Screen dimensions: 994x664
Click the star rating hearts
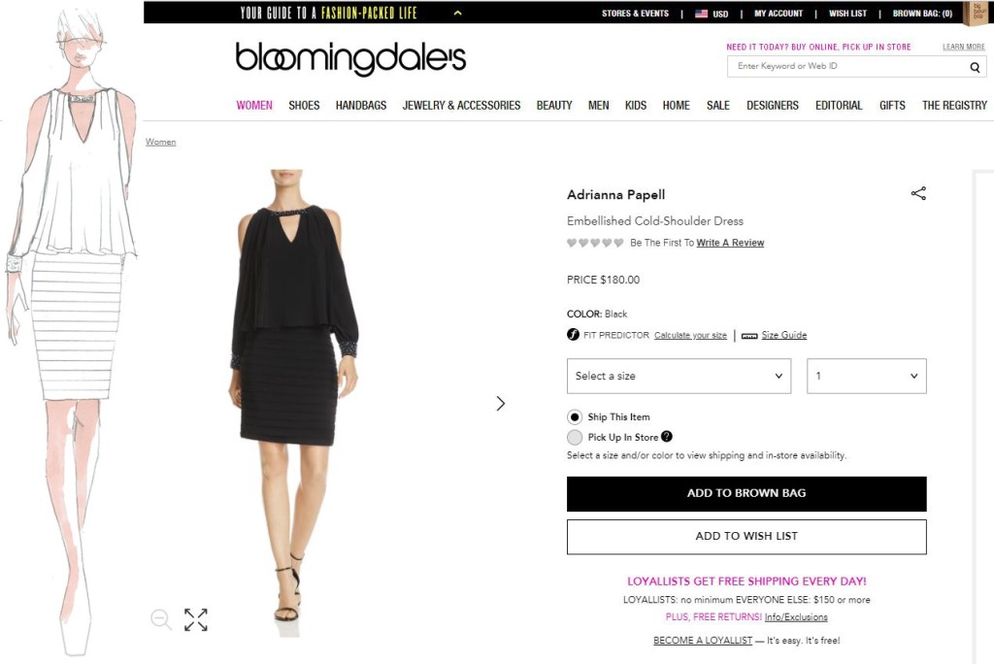[x=595, y=243]
